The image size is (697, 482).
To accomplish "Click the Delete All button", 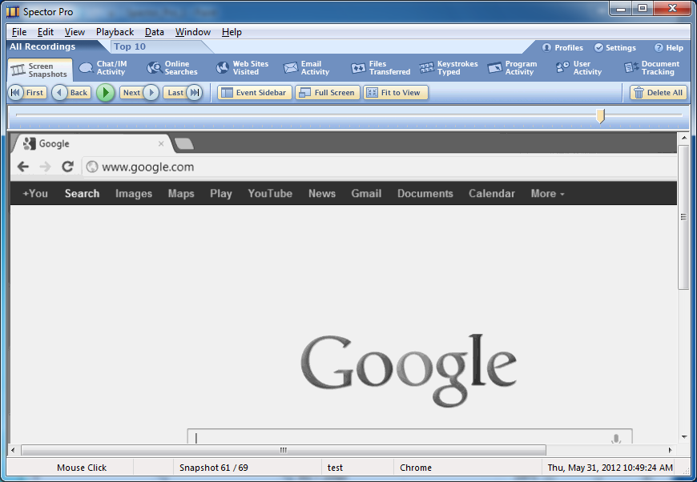I will pyautogui.click(x=658, y=93).
